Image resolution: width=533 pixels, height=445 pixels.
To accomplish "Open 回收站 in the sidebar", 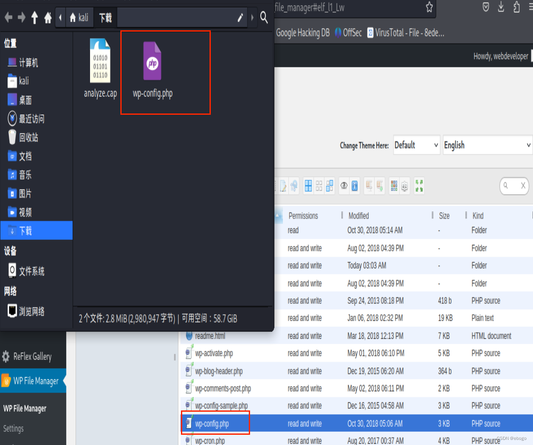I will tap(23, 137).
